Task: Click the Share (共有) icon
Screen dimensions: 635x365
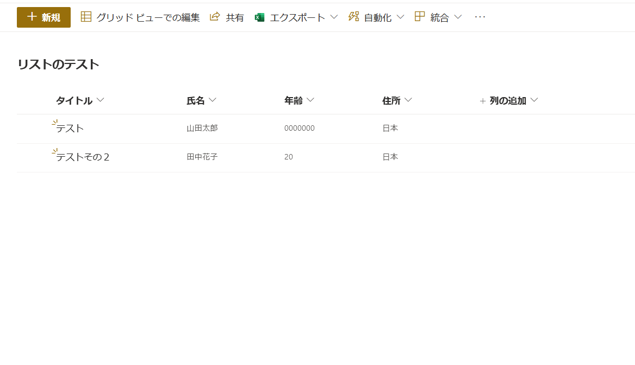Action: pyautogui.click(x=214, y=16)
